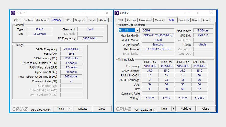Click Cycle Time value 40 clocks
Image resolution: width=226 pixels, height=127 pixels.
coord(71,72)
